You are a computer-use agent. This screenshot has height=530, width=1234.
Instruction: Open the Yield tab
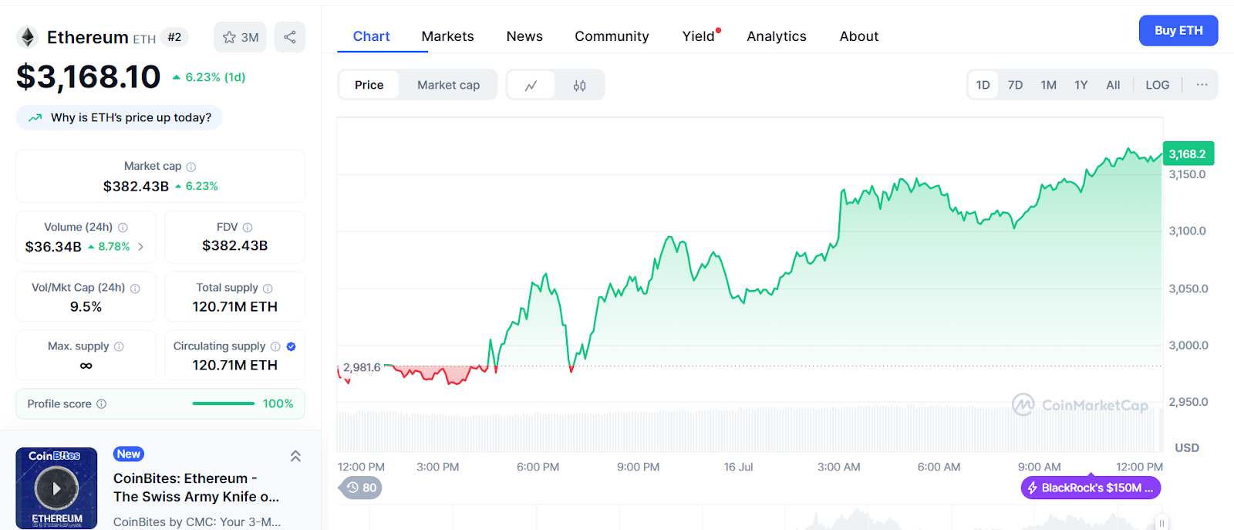tap(699, 36)
